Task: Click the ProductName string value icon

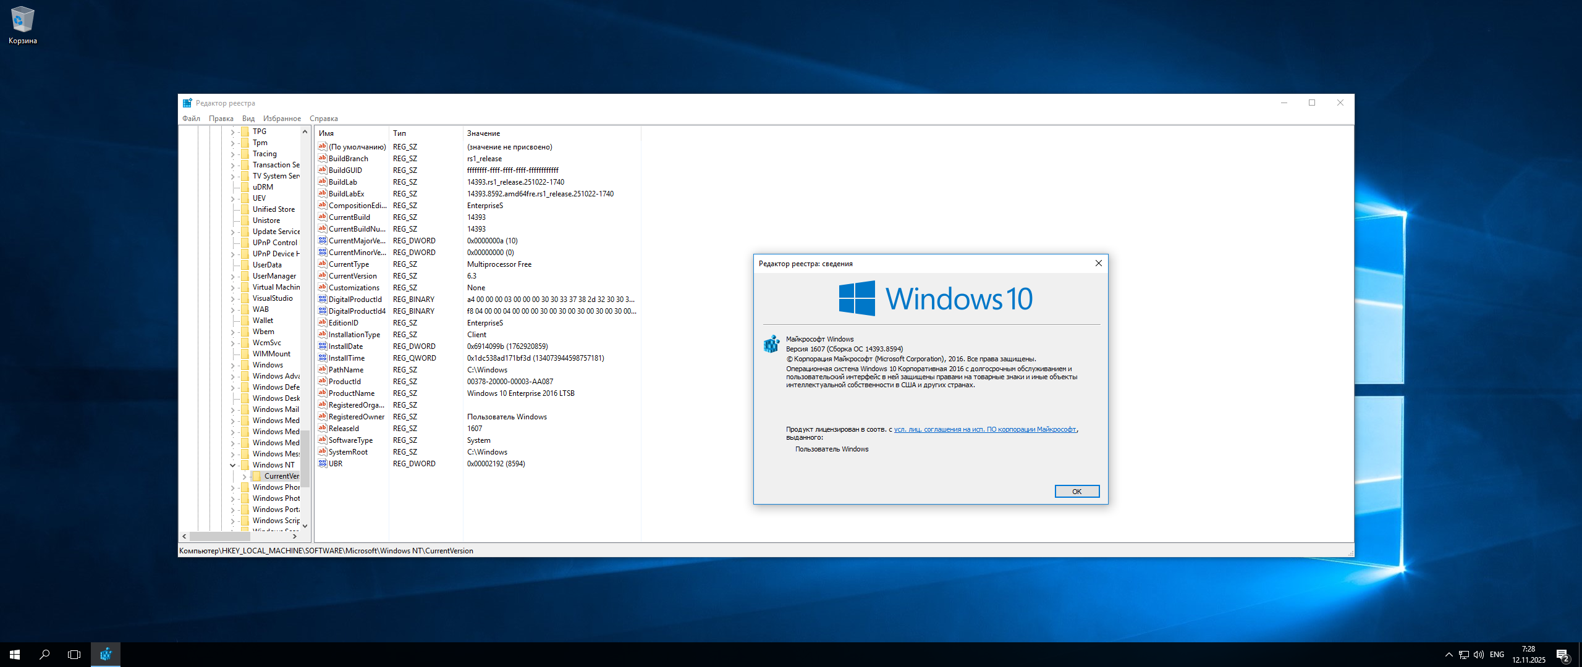Action: (x=322, y=393)
